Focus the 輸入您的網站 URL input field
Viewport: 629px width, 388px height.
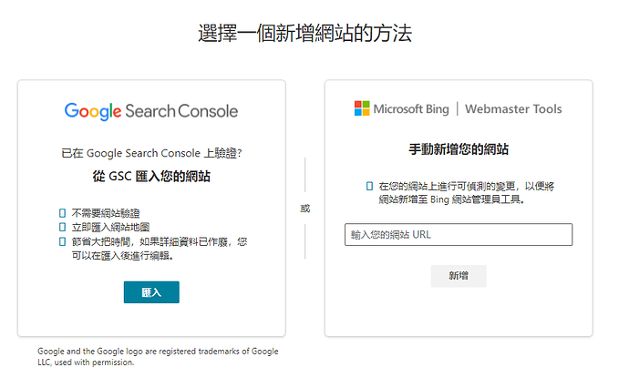[x=459, y=235]
